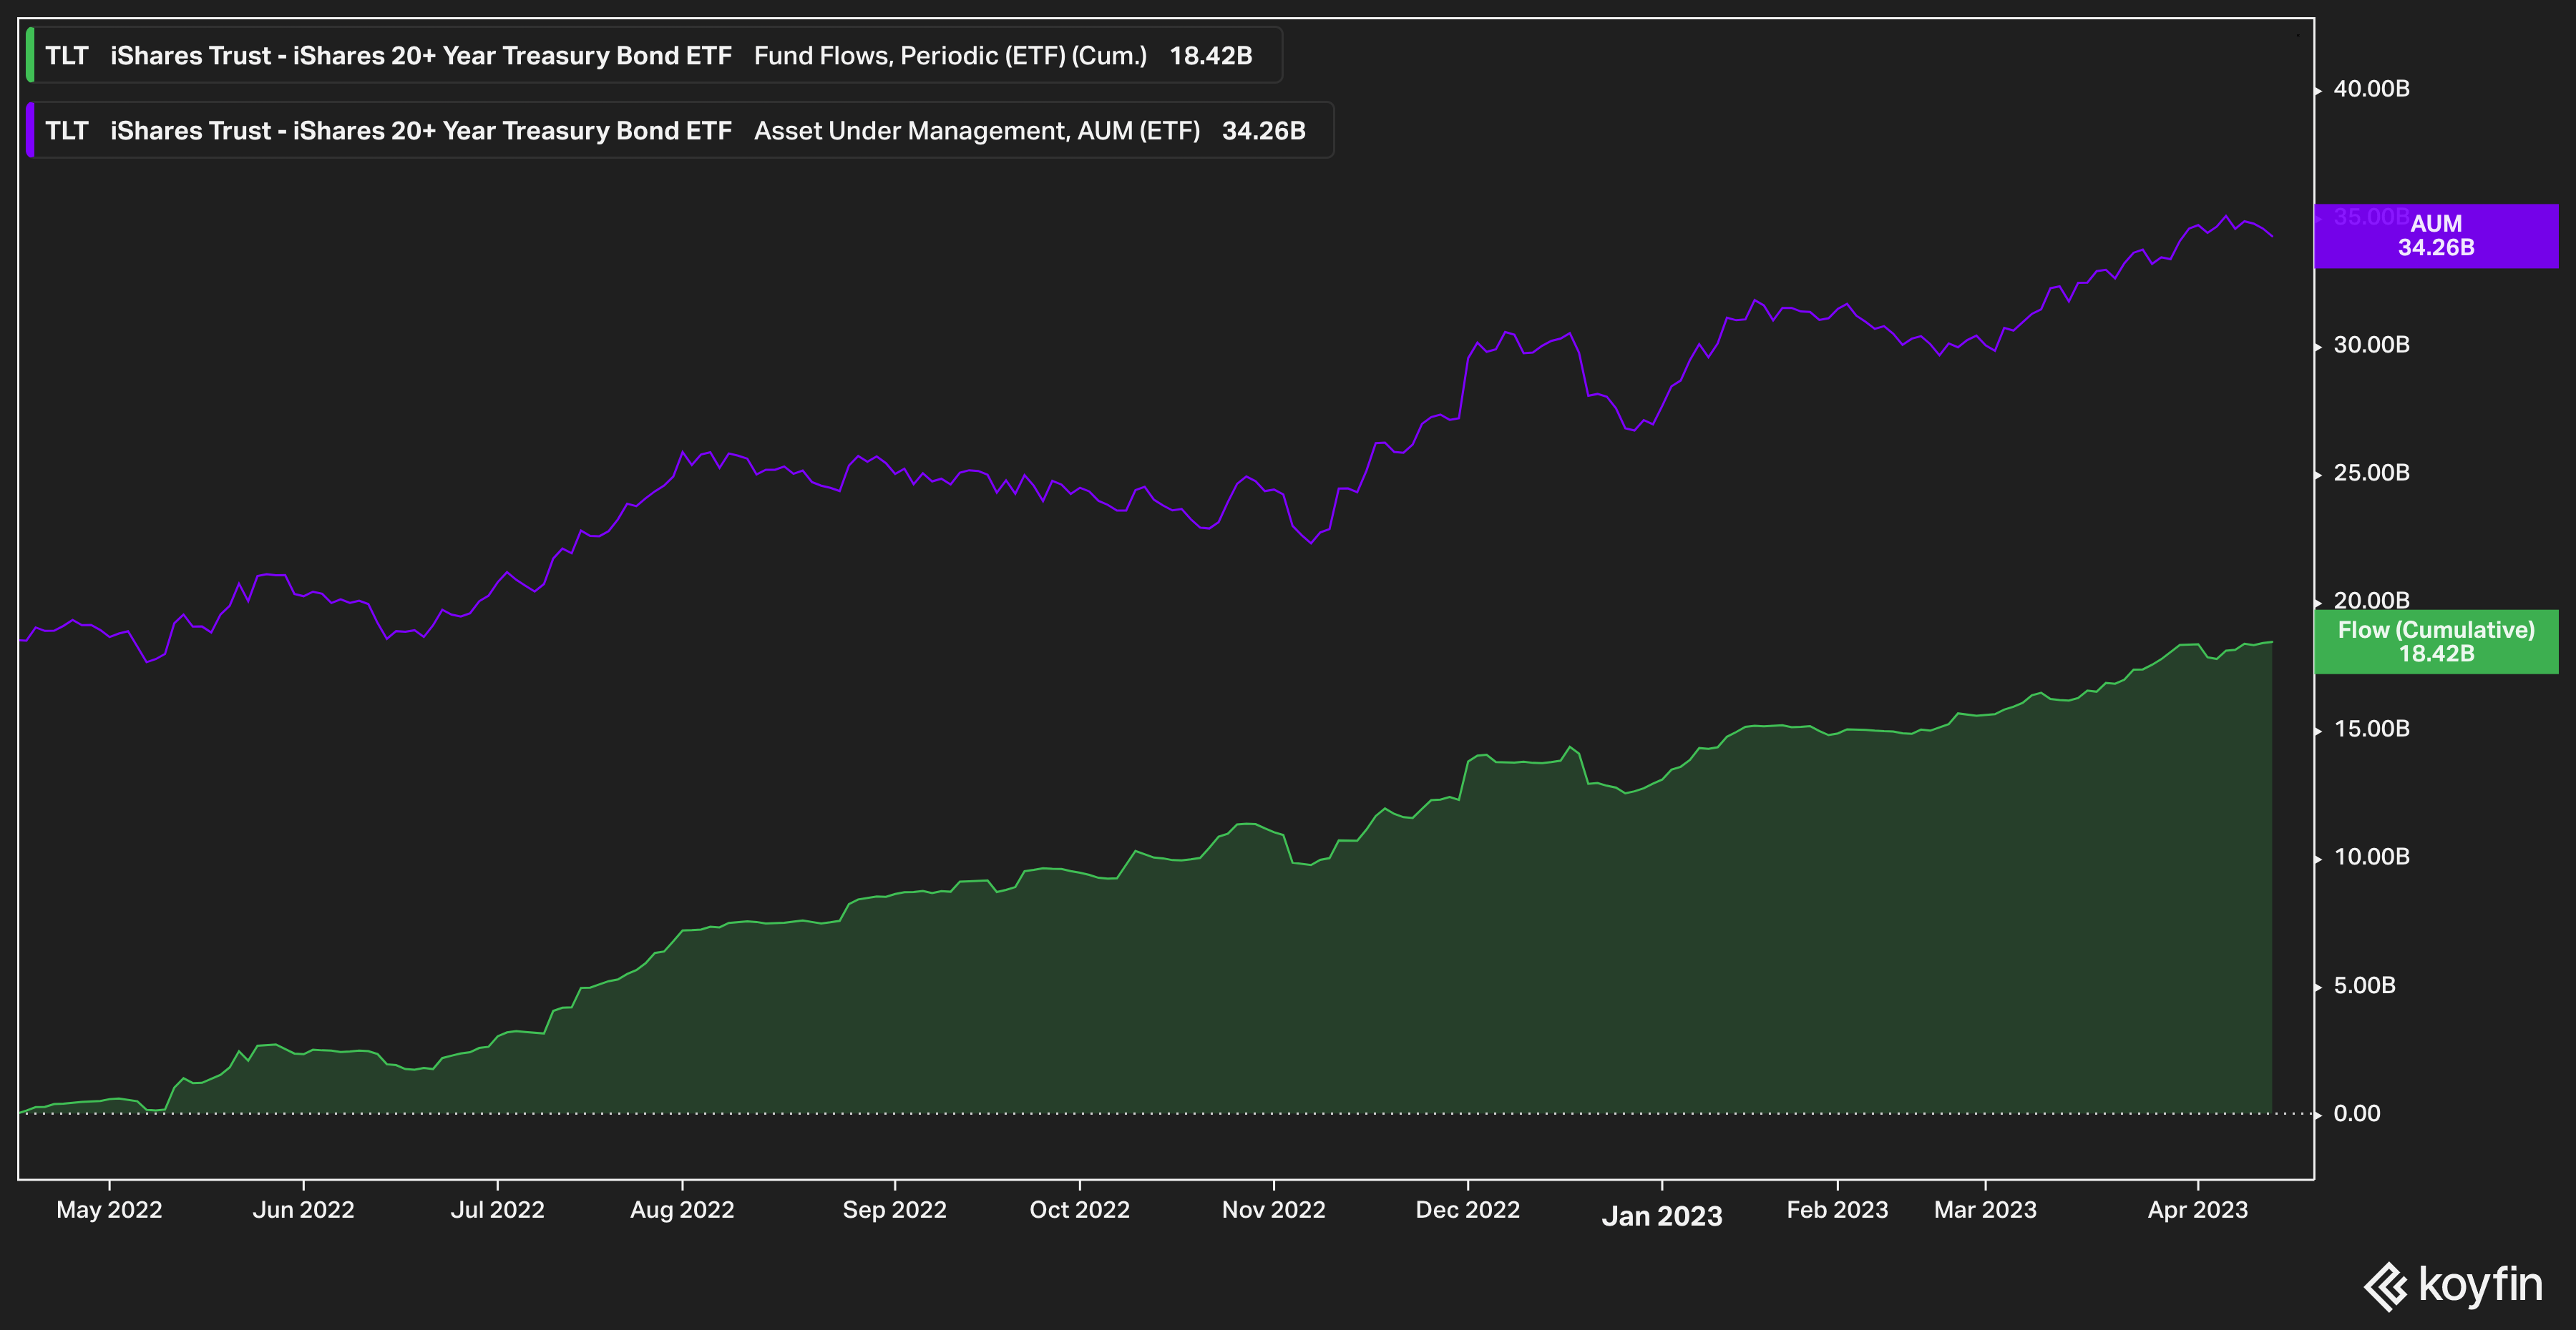
Task: Click the 30.00B axis label
Action: (x=2371, y=345)
